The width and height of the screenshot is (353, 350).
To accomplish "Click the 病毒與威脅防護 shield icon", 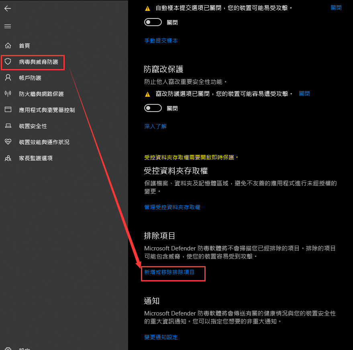I will (x=8, y=62).
